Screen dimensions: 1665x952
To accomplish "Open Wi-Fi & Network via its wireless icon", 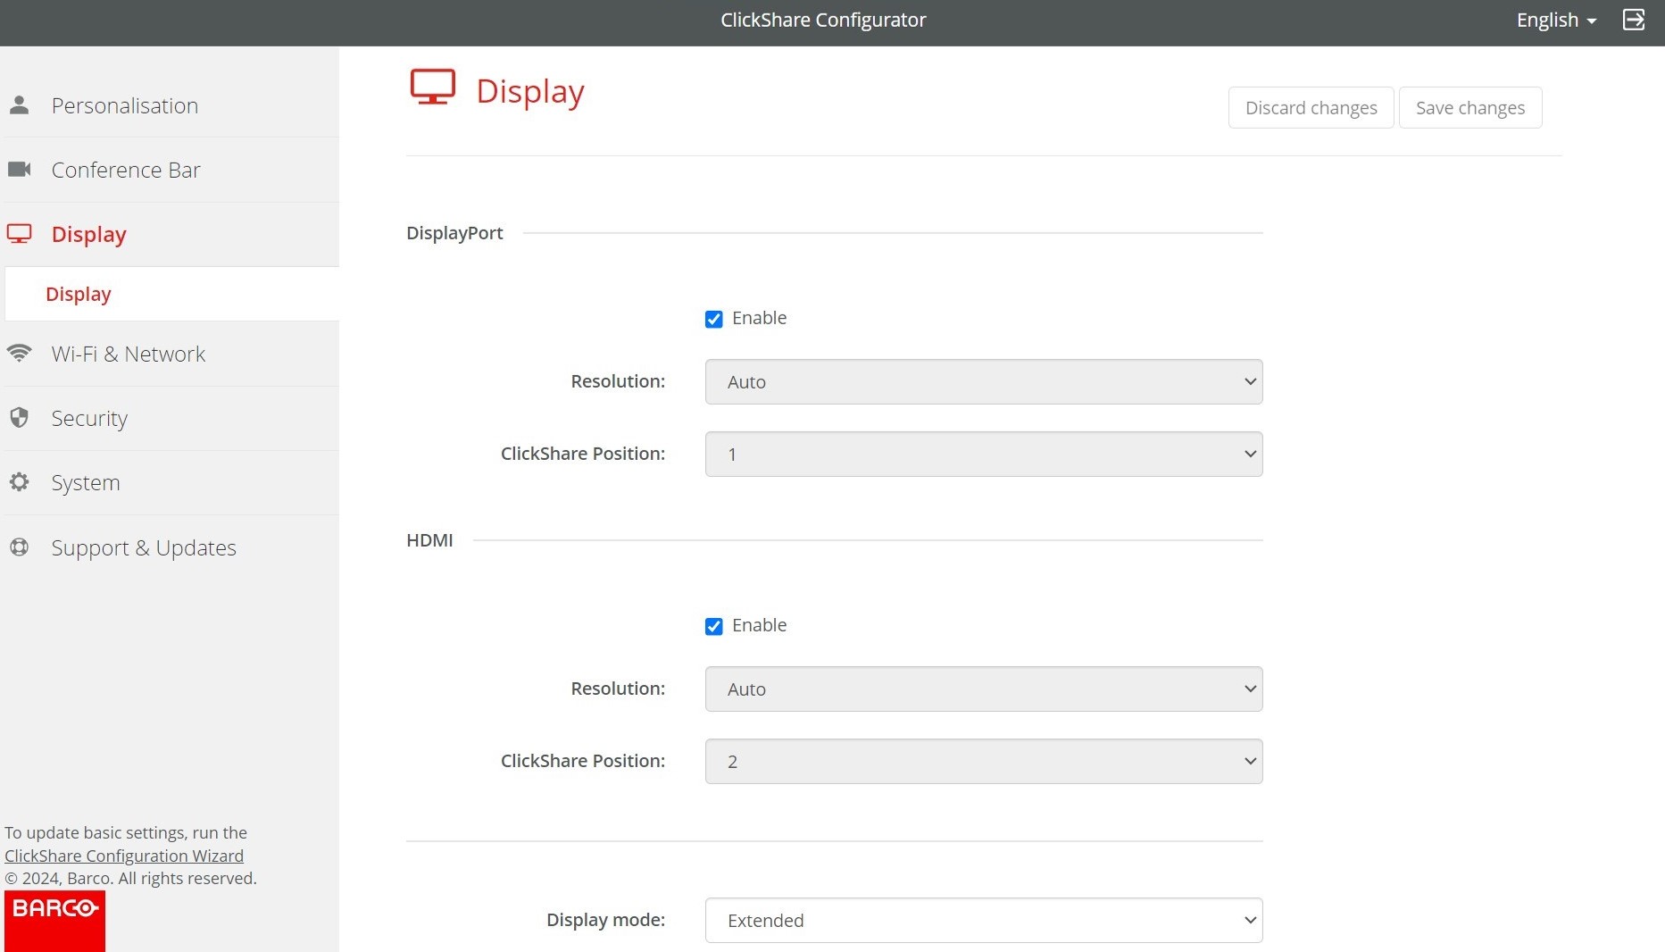I will point(20,353).
